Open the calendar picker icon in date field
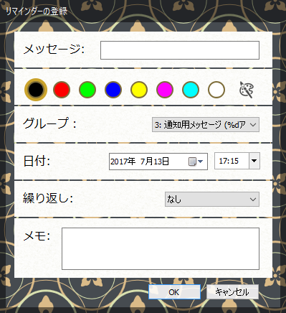This screenshot has width=286, height=313. pyautogui.click(x=196, y=162)
